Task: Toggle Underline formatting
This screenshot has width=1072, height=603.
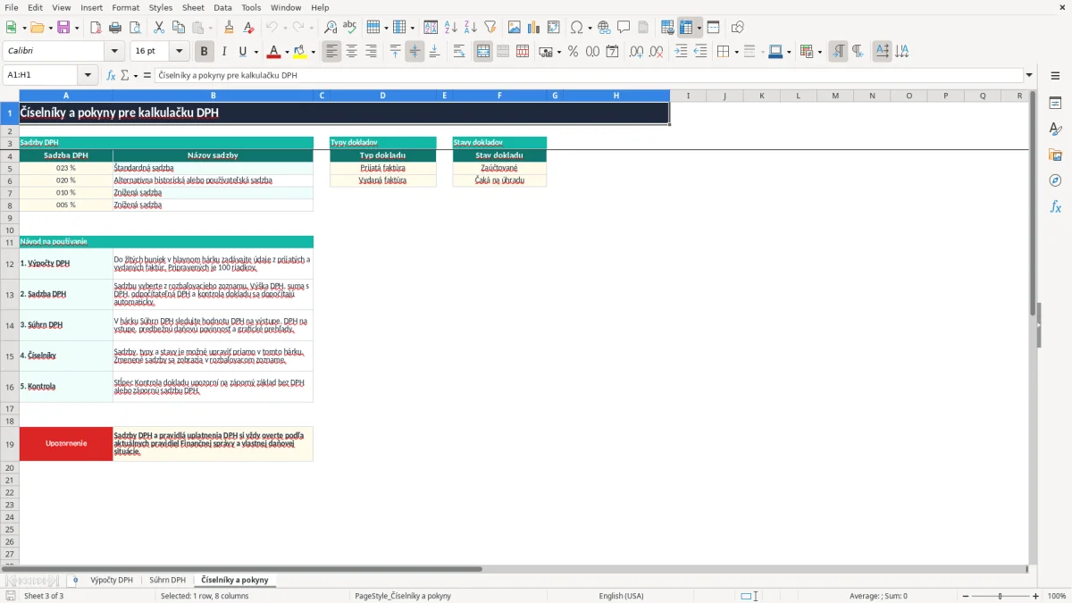Action: pos(242,52)
